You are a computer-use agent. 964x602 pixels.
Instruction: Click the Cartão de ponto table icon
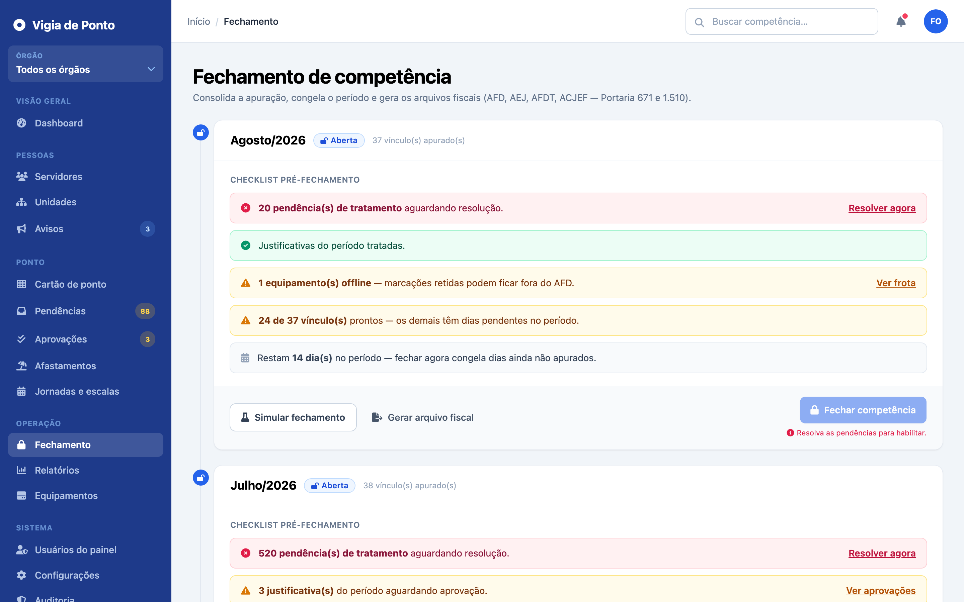(x=21, y=284)
